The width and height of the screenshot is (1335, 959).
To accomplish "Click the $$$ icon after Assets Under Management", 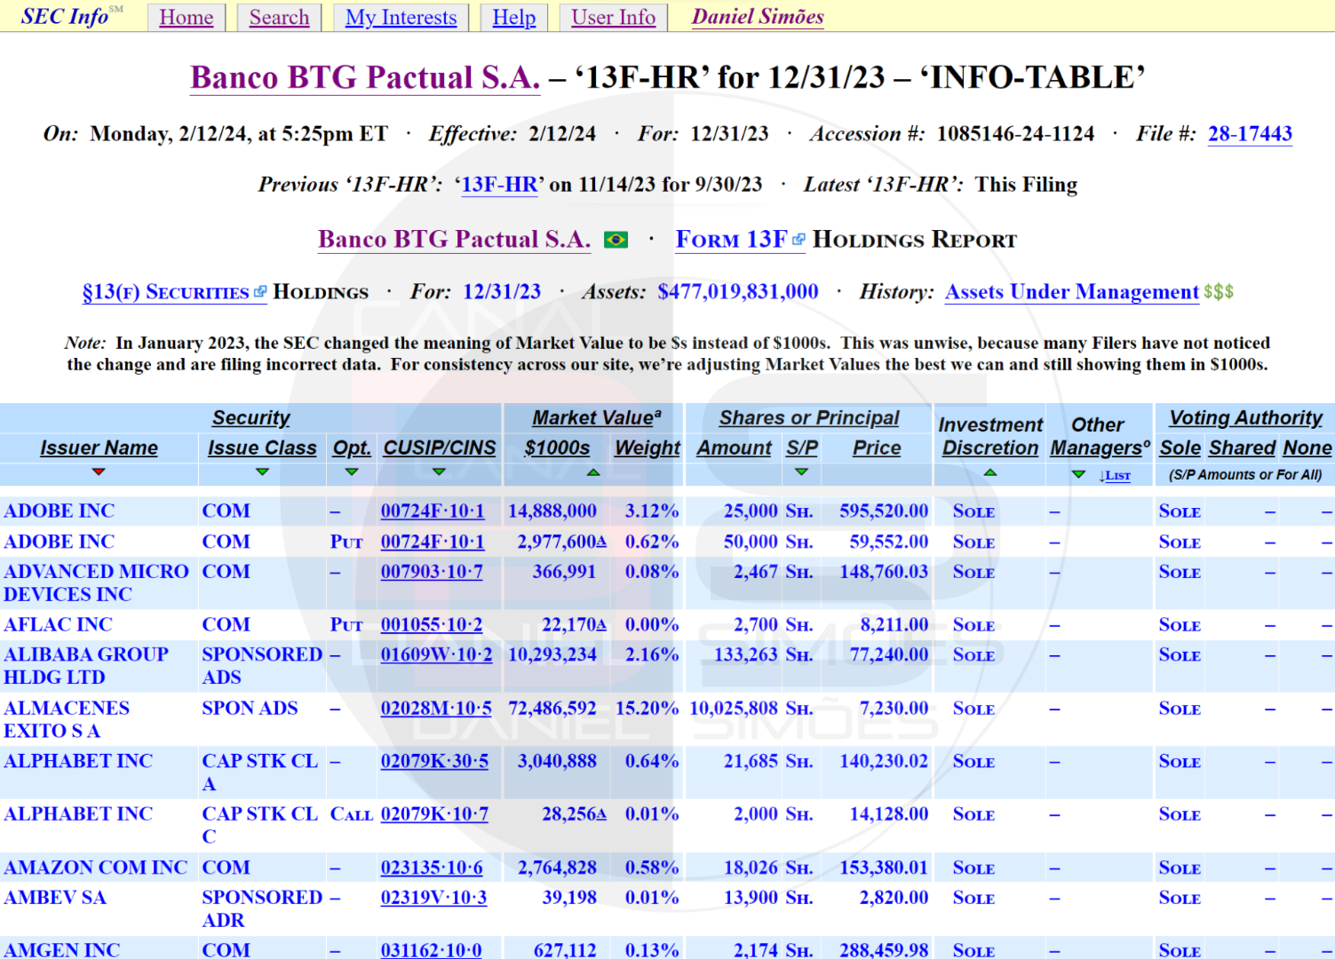I will pos(1219,292).
